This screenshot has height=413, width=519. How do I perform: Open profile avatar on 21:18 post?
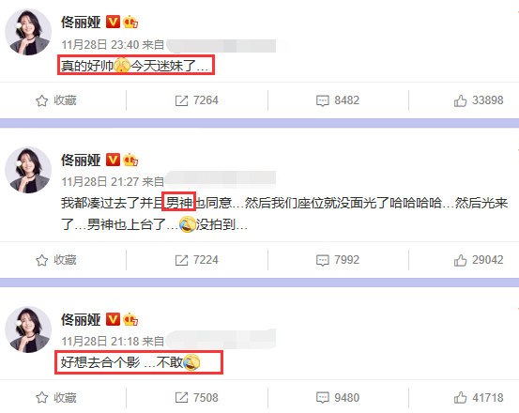tap(28, 329)
